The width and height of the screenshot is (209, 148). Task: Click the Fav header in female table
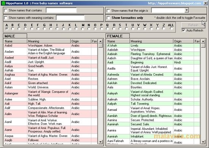coord(197,41)
